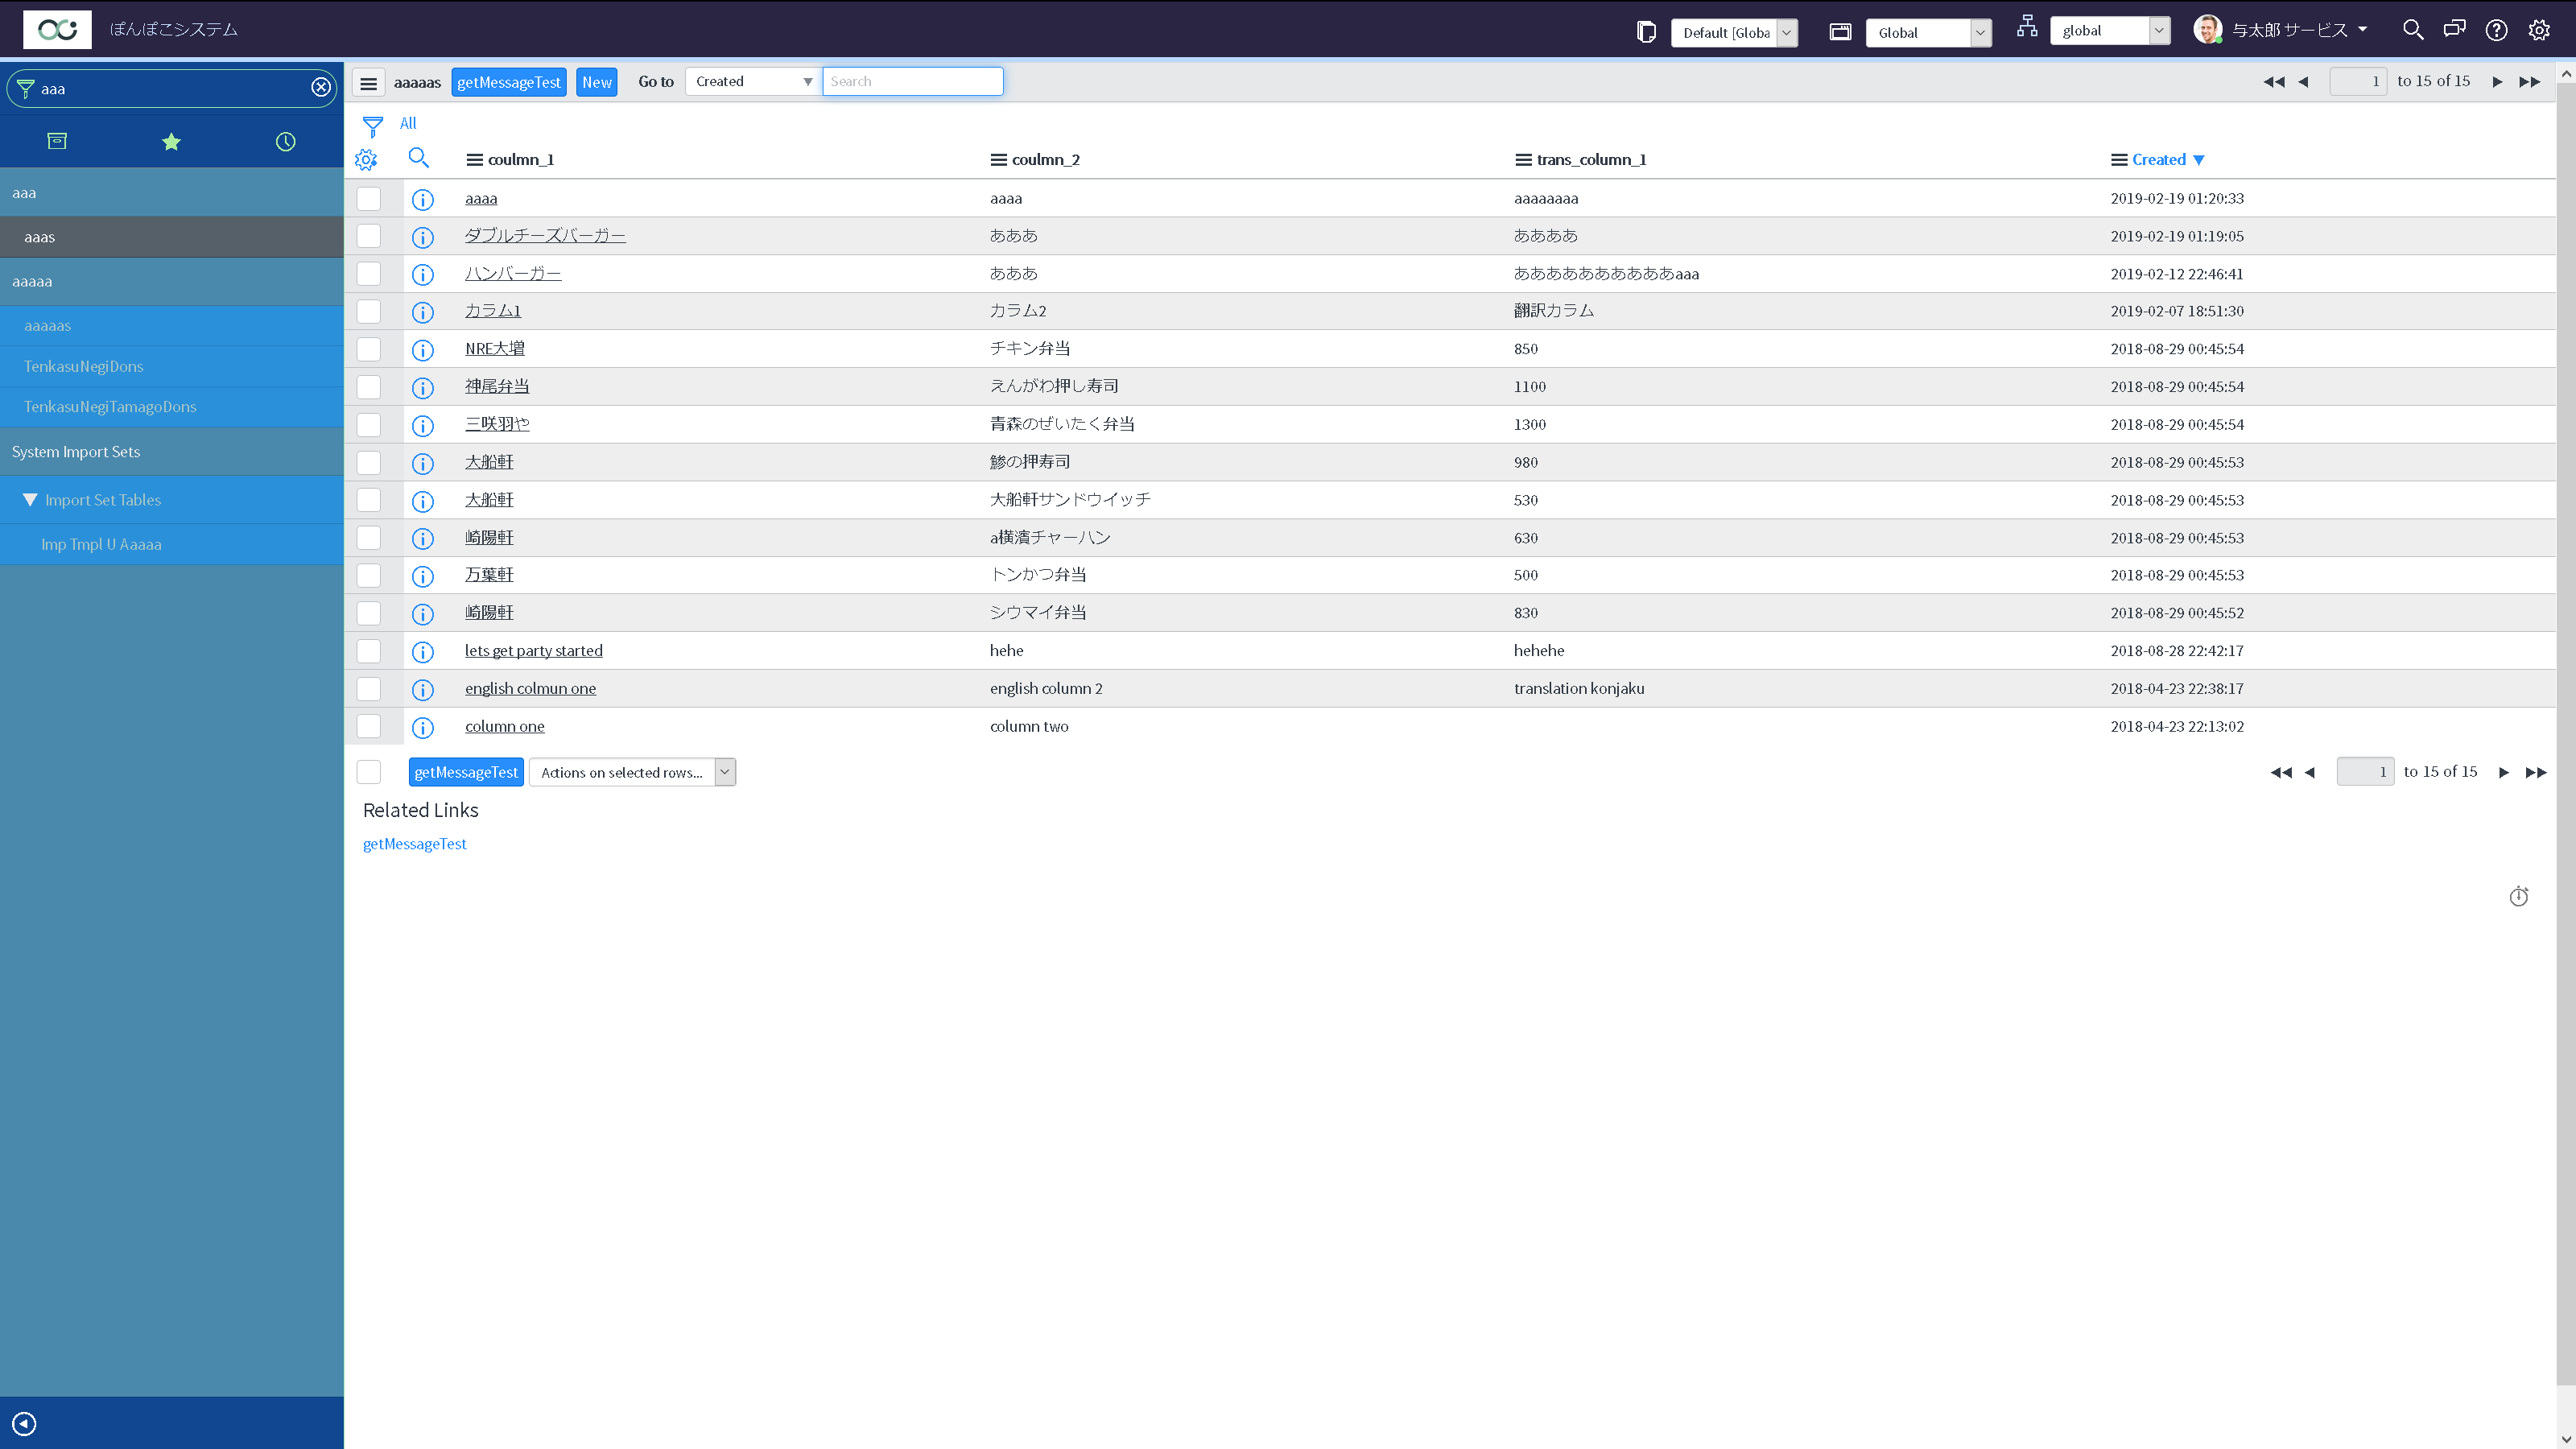2576x1449 pixels.
Task: Open info preview for ハンバーガー record
Action: coord(423,275)
